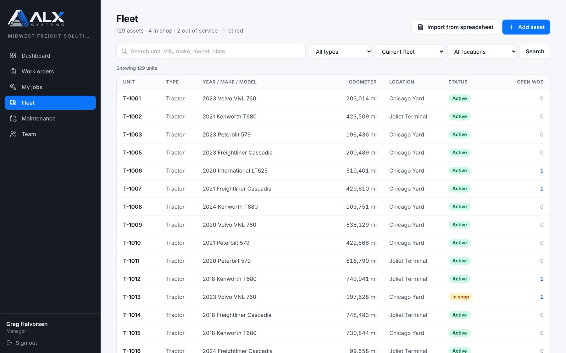Select unit T-1015

(132, 333)
